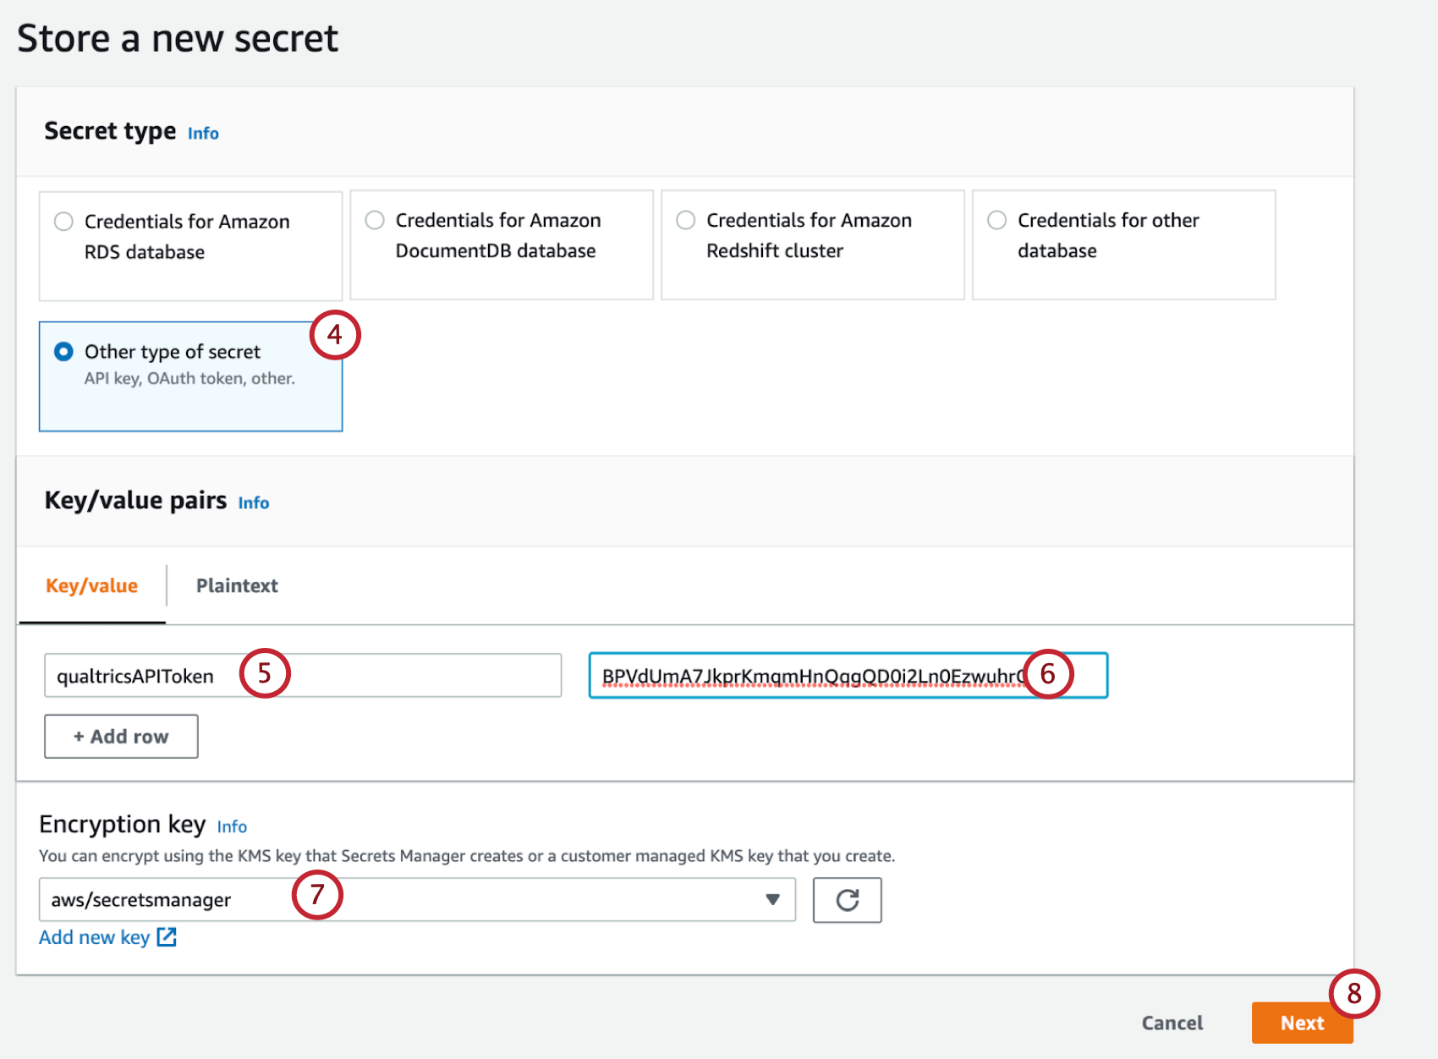1438x1059 pixels.
Task: Select Other type of secret option
Action: (x=63, y=351)
